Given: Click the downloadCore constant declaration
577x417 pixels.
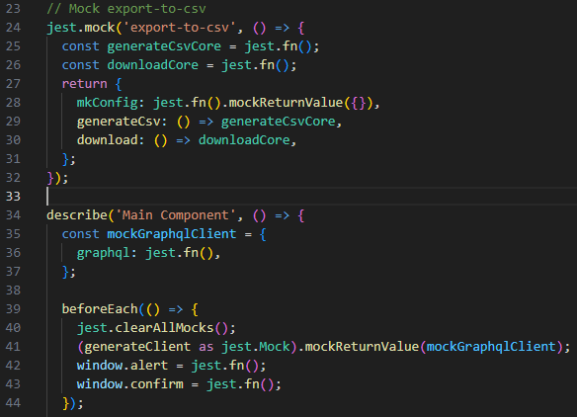Looking at the screenshot, I should pyautogui.click(x=153, y=65).
